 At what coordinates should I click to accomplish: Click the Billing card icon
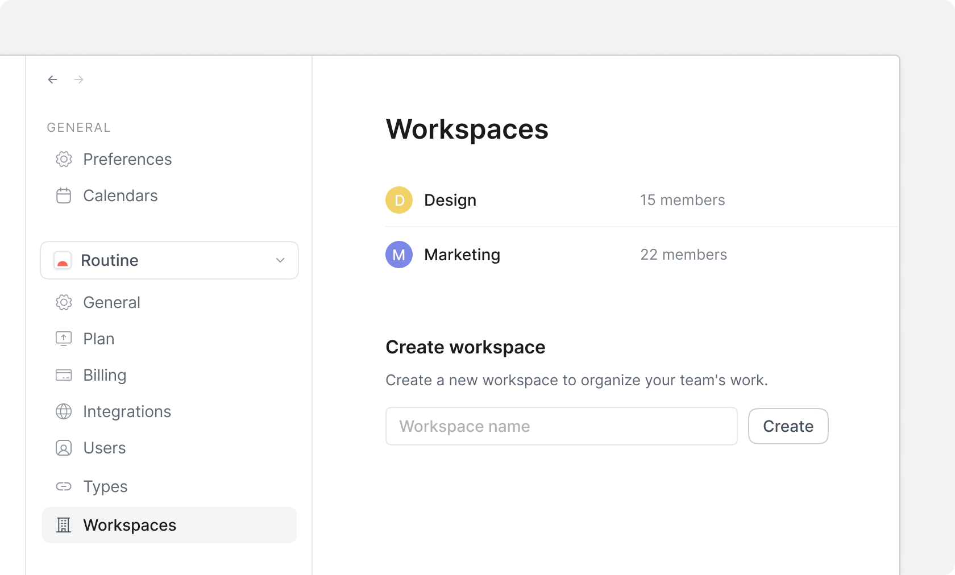(64, 375)
